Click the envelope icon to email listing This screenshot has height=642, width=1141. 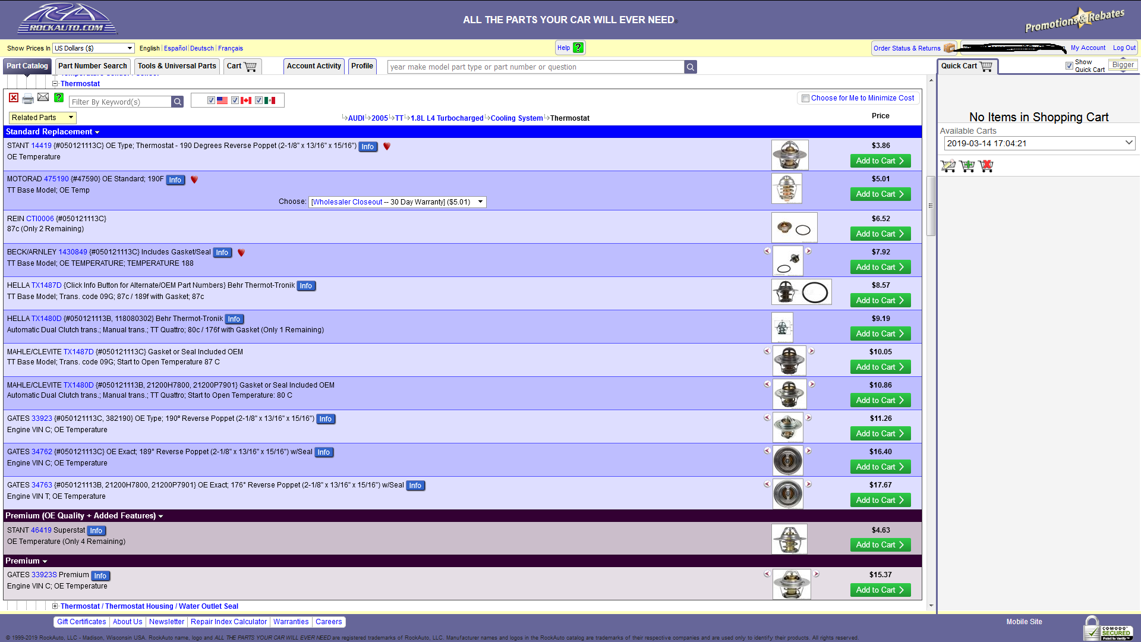43,97
